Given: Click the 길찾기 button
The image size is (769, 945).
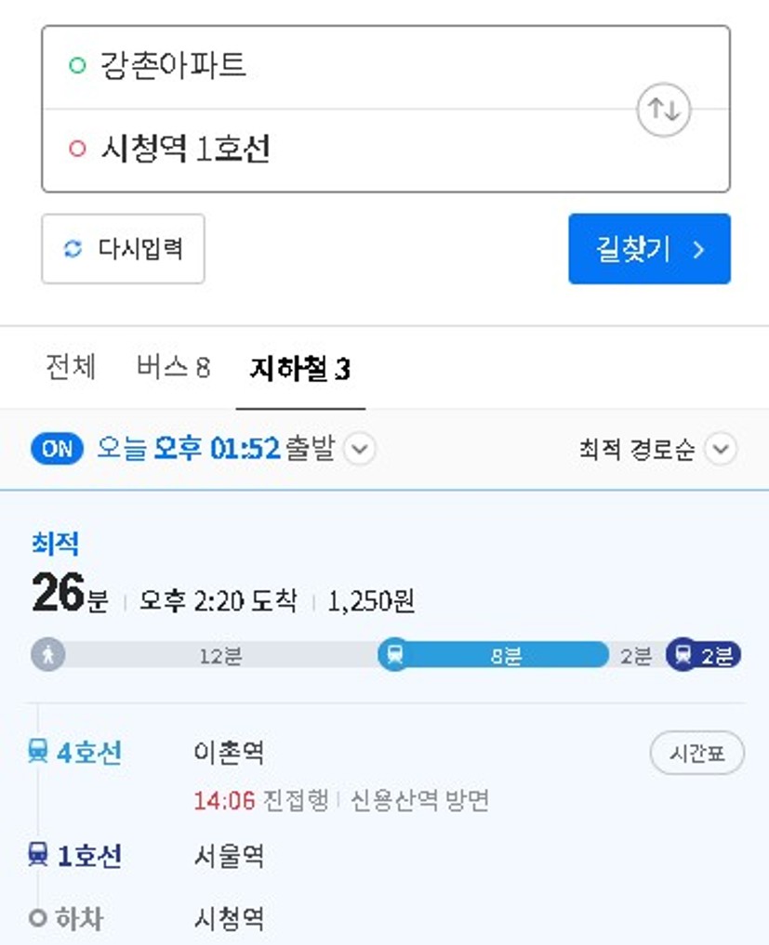Looking at the screenshot, I should coord(650,248).
